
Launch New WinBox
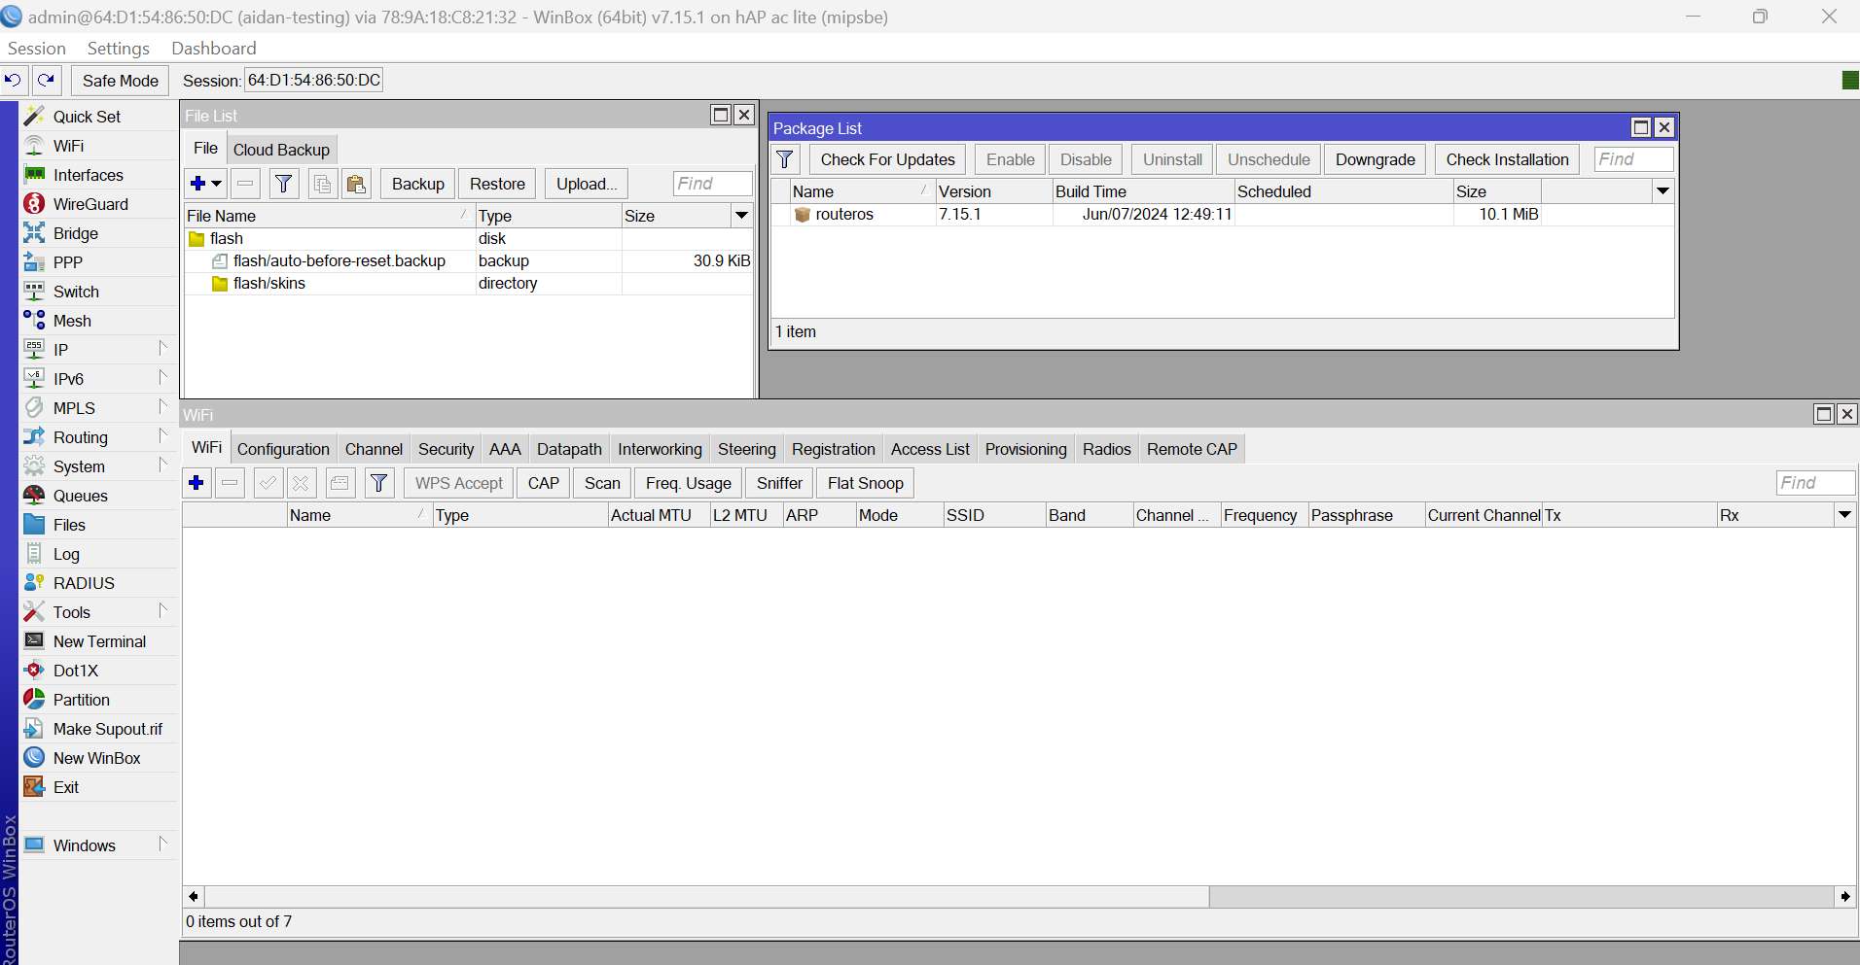96,758
